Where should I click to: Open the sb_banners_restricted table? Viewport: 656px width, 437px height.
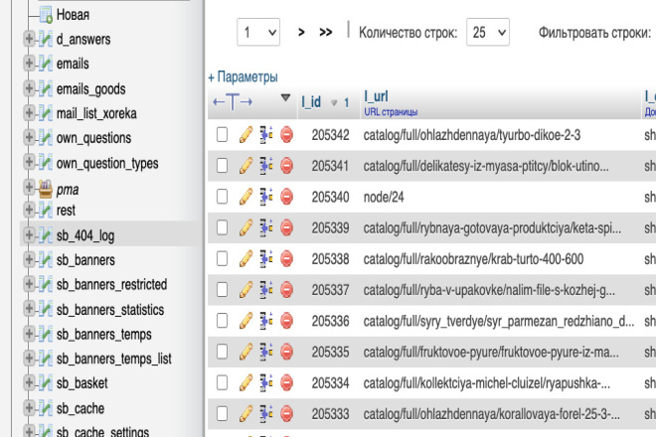click(x=111, y=284)
